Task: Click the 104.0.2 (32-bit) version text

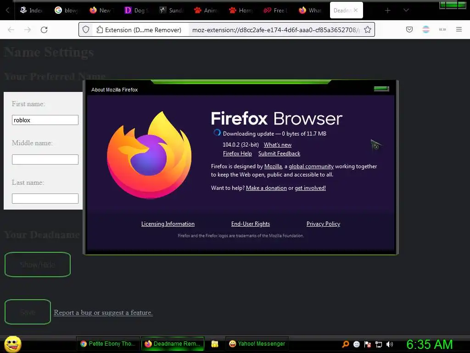Action: click(x=241, y=145)
